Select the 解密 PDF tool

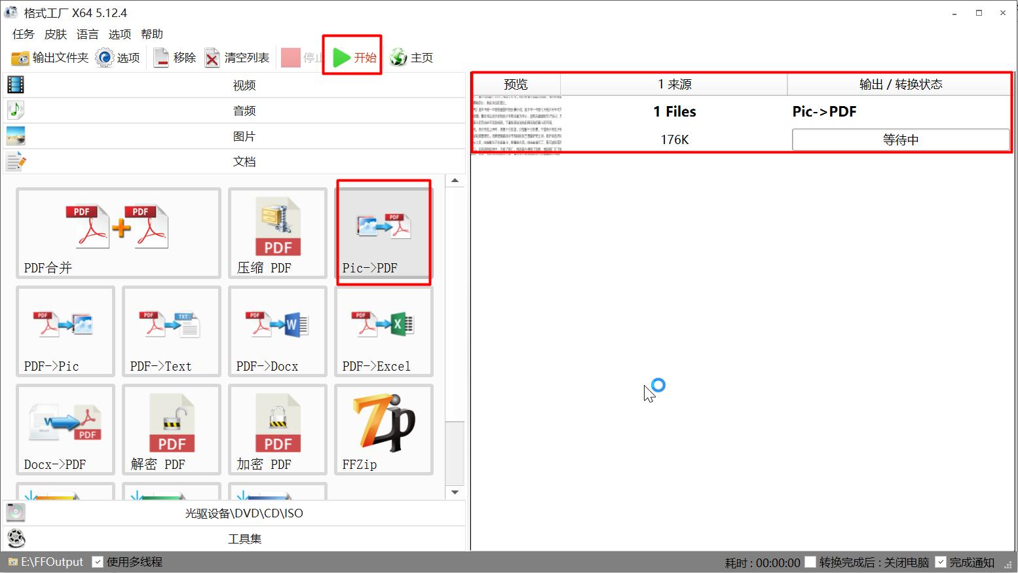[x=171, y=429]
